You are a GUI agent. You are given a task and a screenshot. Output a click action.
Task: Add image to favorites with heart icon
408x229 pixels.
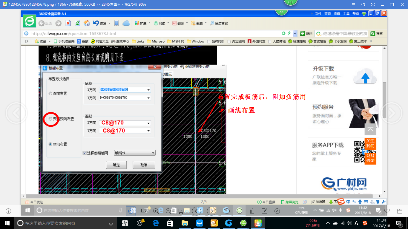click(387, 211)
